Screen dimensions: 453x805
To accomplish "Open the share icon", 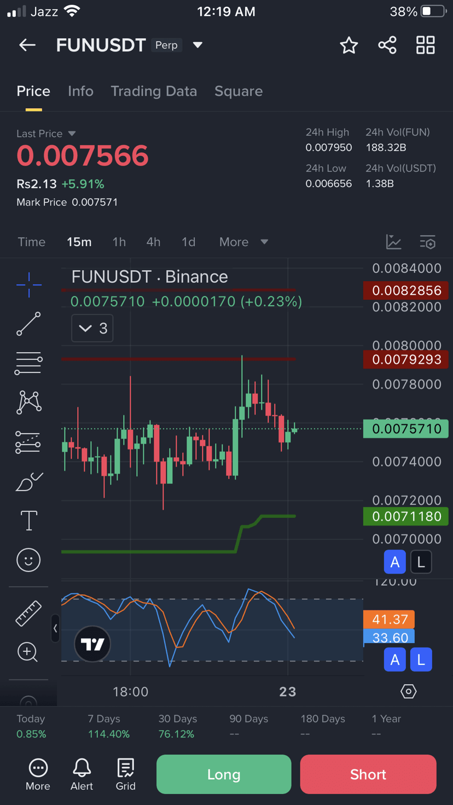I will (387, 45).
